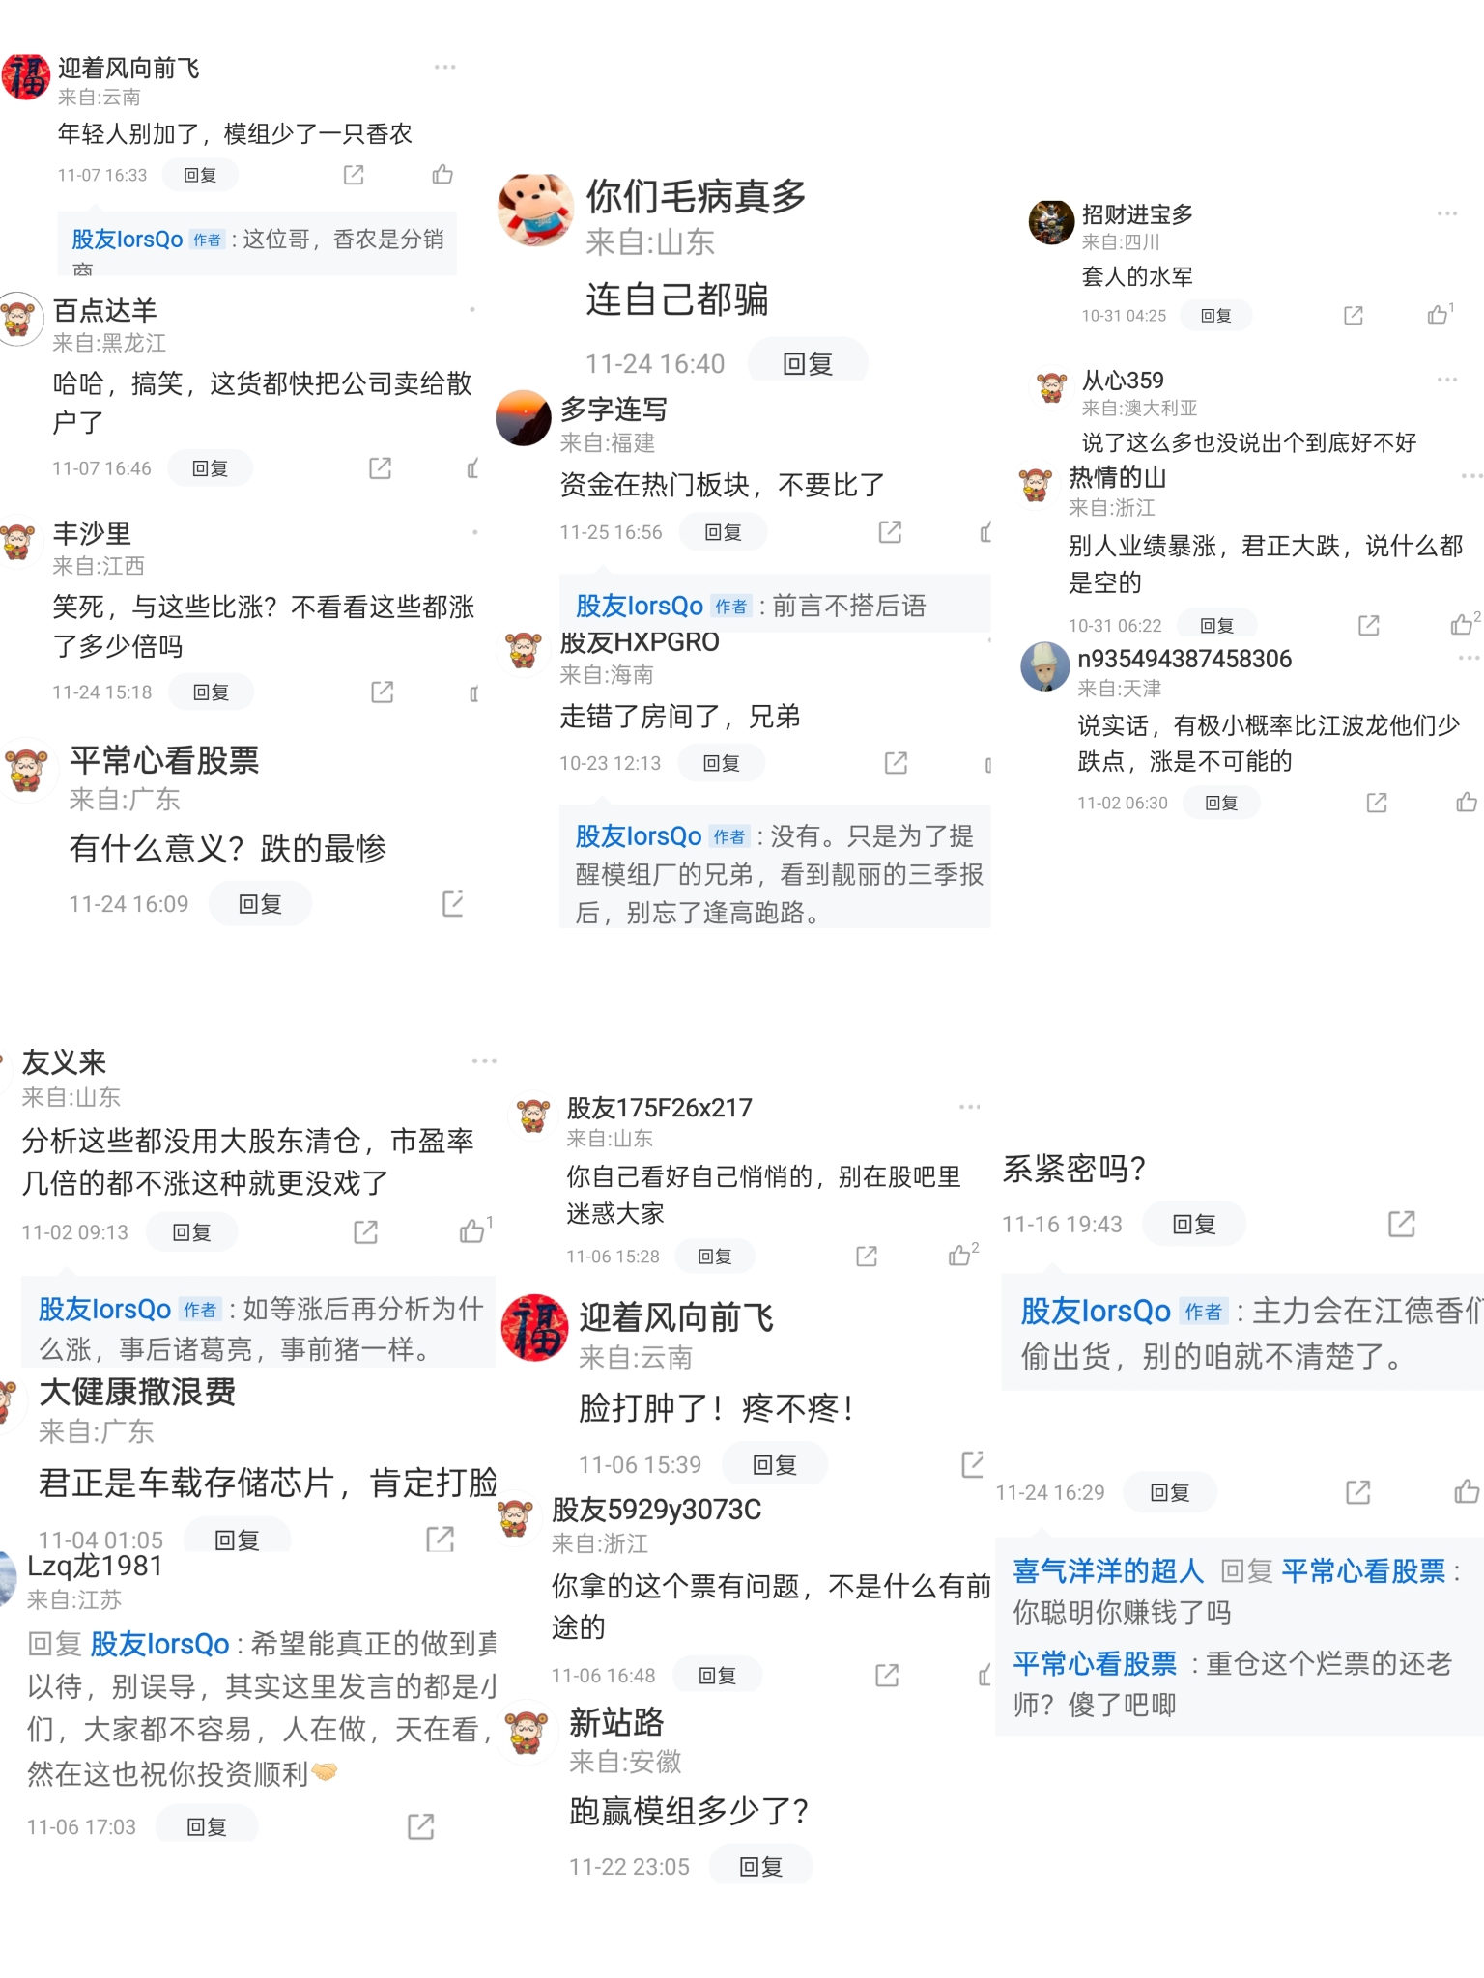The image size is (1484, 1978).
Task: Reply to 你们毛病真多's comment
Action: point(808,363)
